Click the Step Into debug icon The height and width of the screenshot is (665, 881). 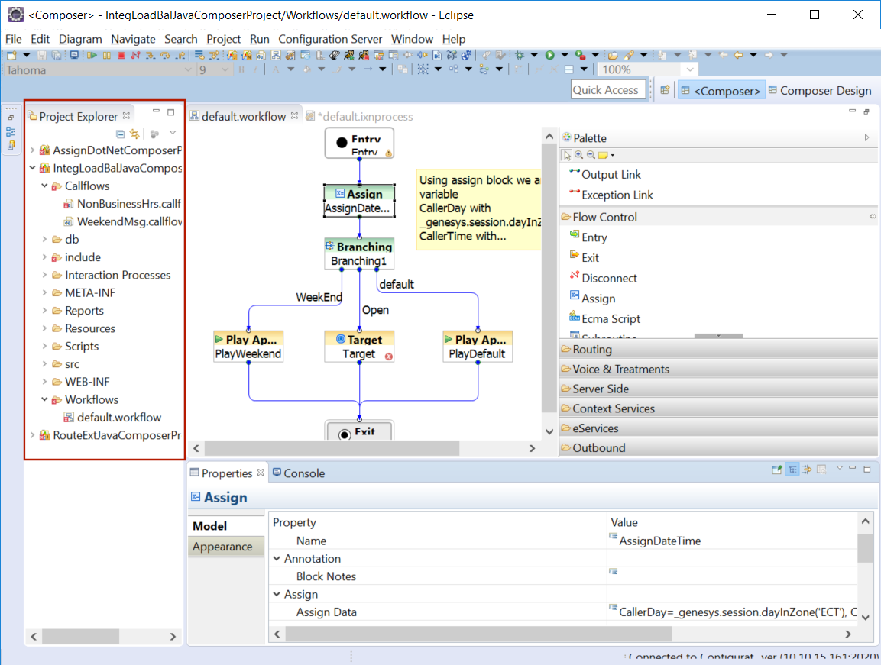tap(150, 55)
